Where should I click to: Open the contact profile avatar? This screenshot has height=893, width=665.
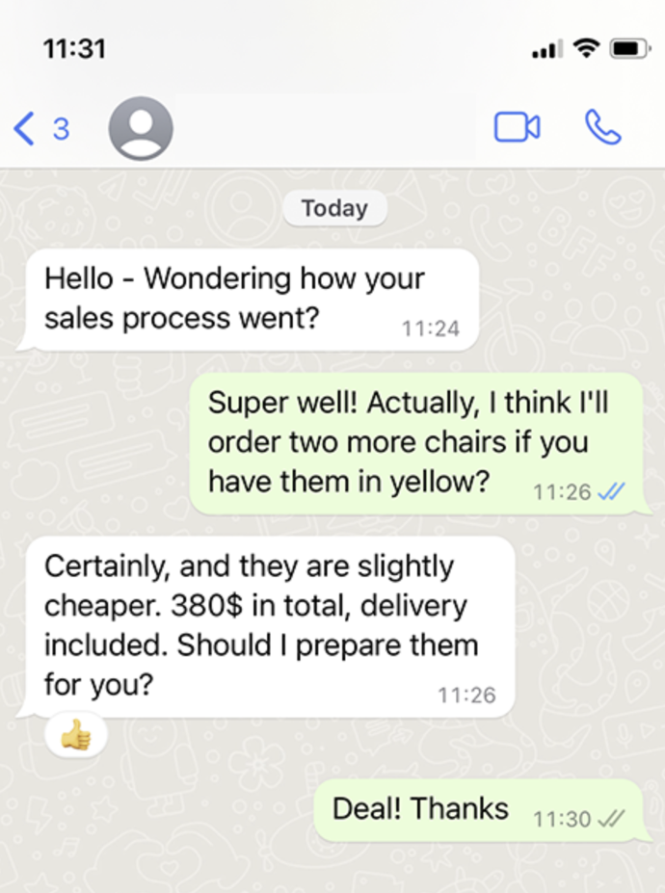point(141,128)
